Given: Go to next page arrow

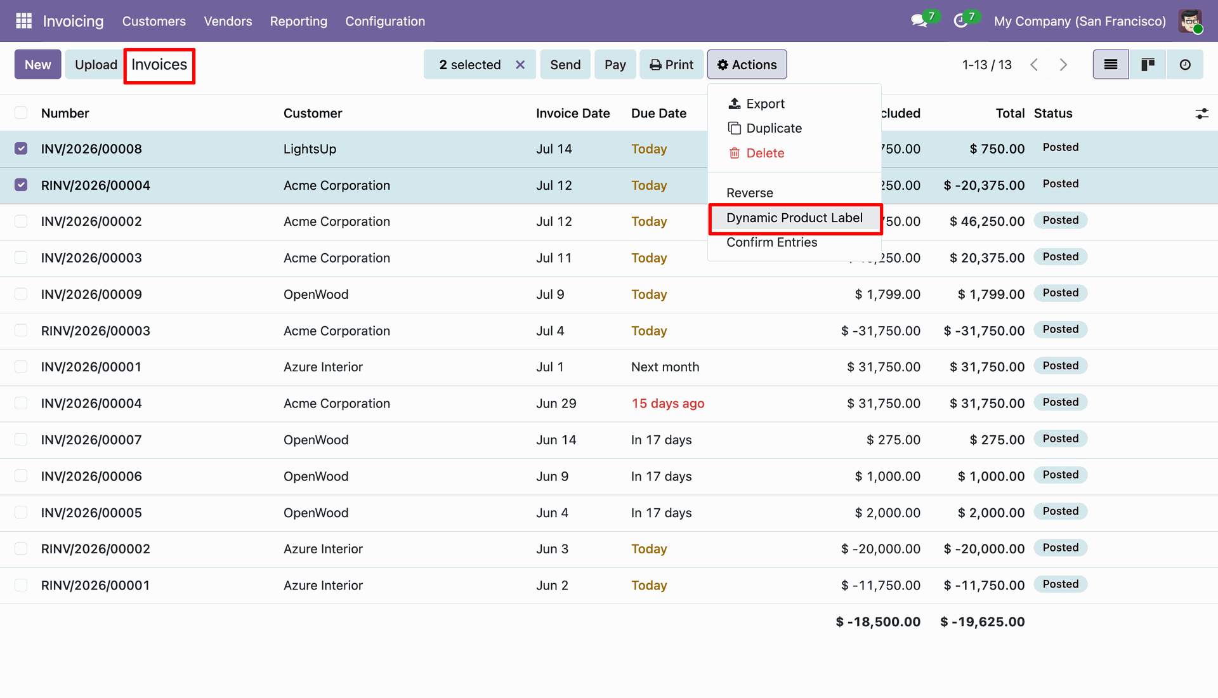Looking at the screenshot, I should [x=1064, y=65].
